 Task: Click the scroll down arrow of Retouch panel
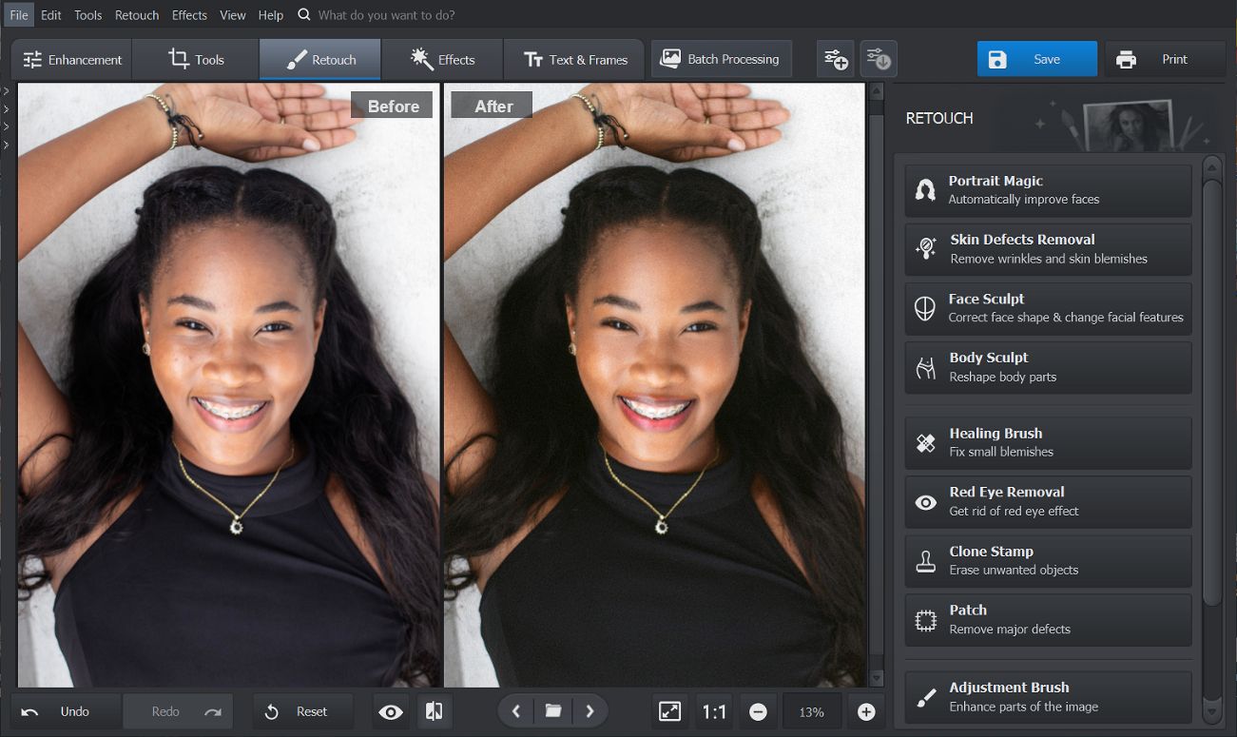click(1211, 710)
